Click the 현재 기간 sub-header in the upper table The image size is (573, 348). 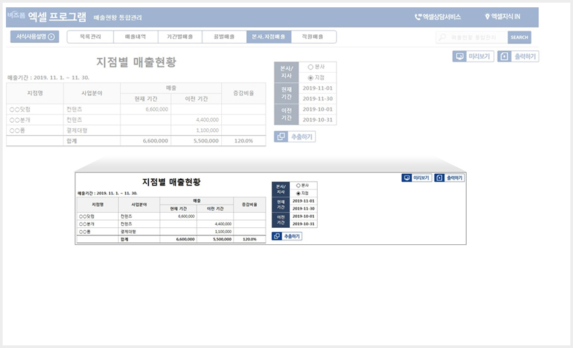146,98
